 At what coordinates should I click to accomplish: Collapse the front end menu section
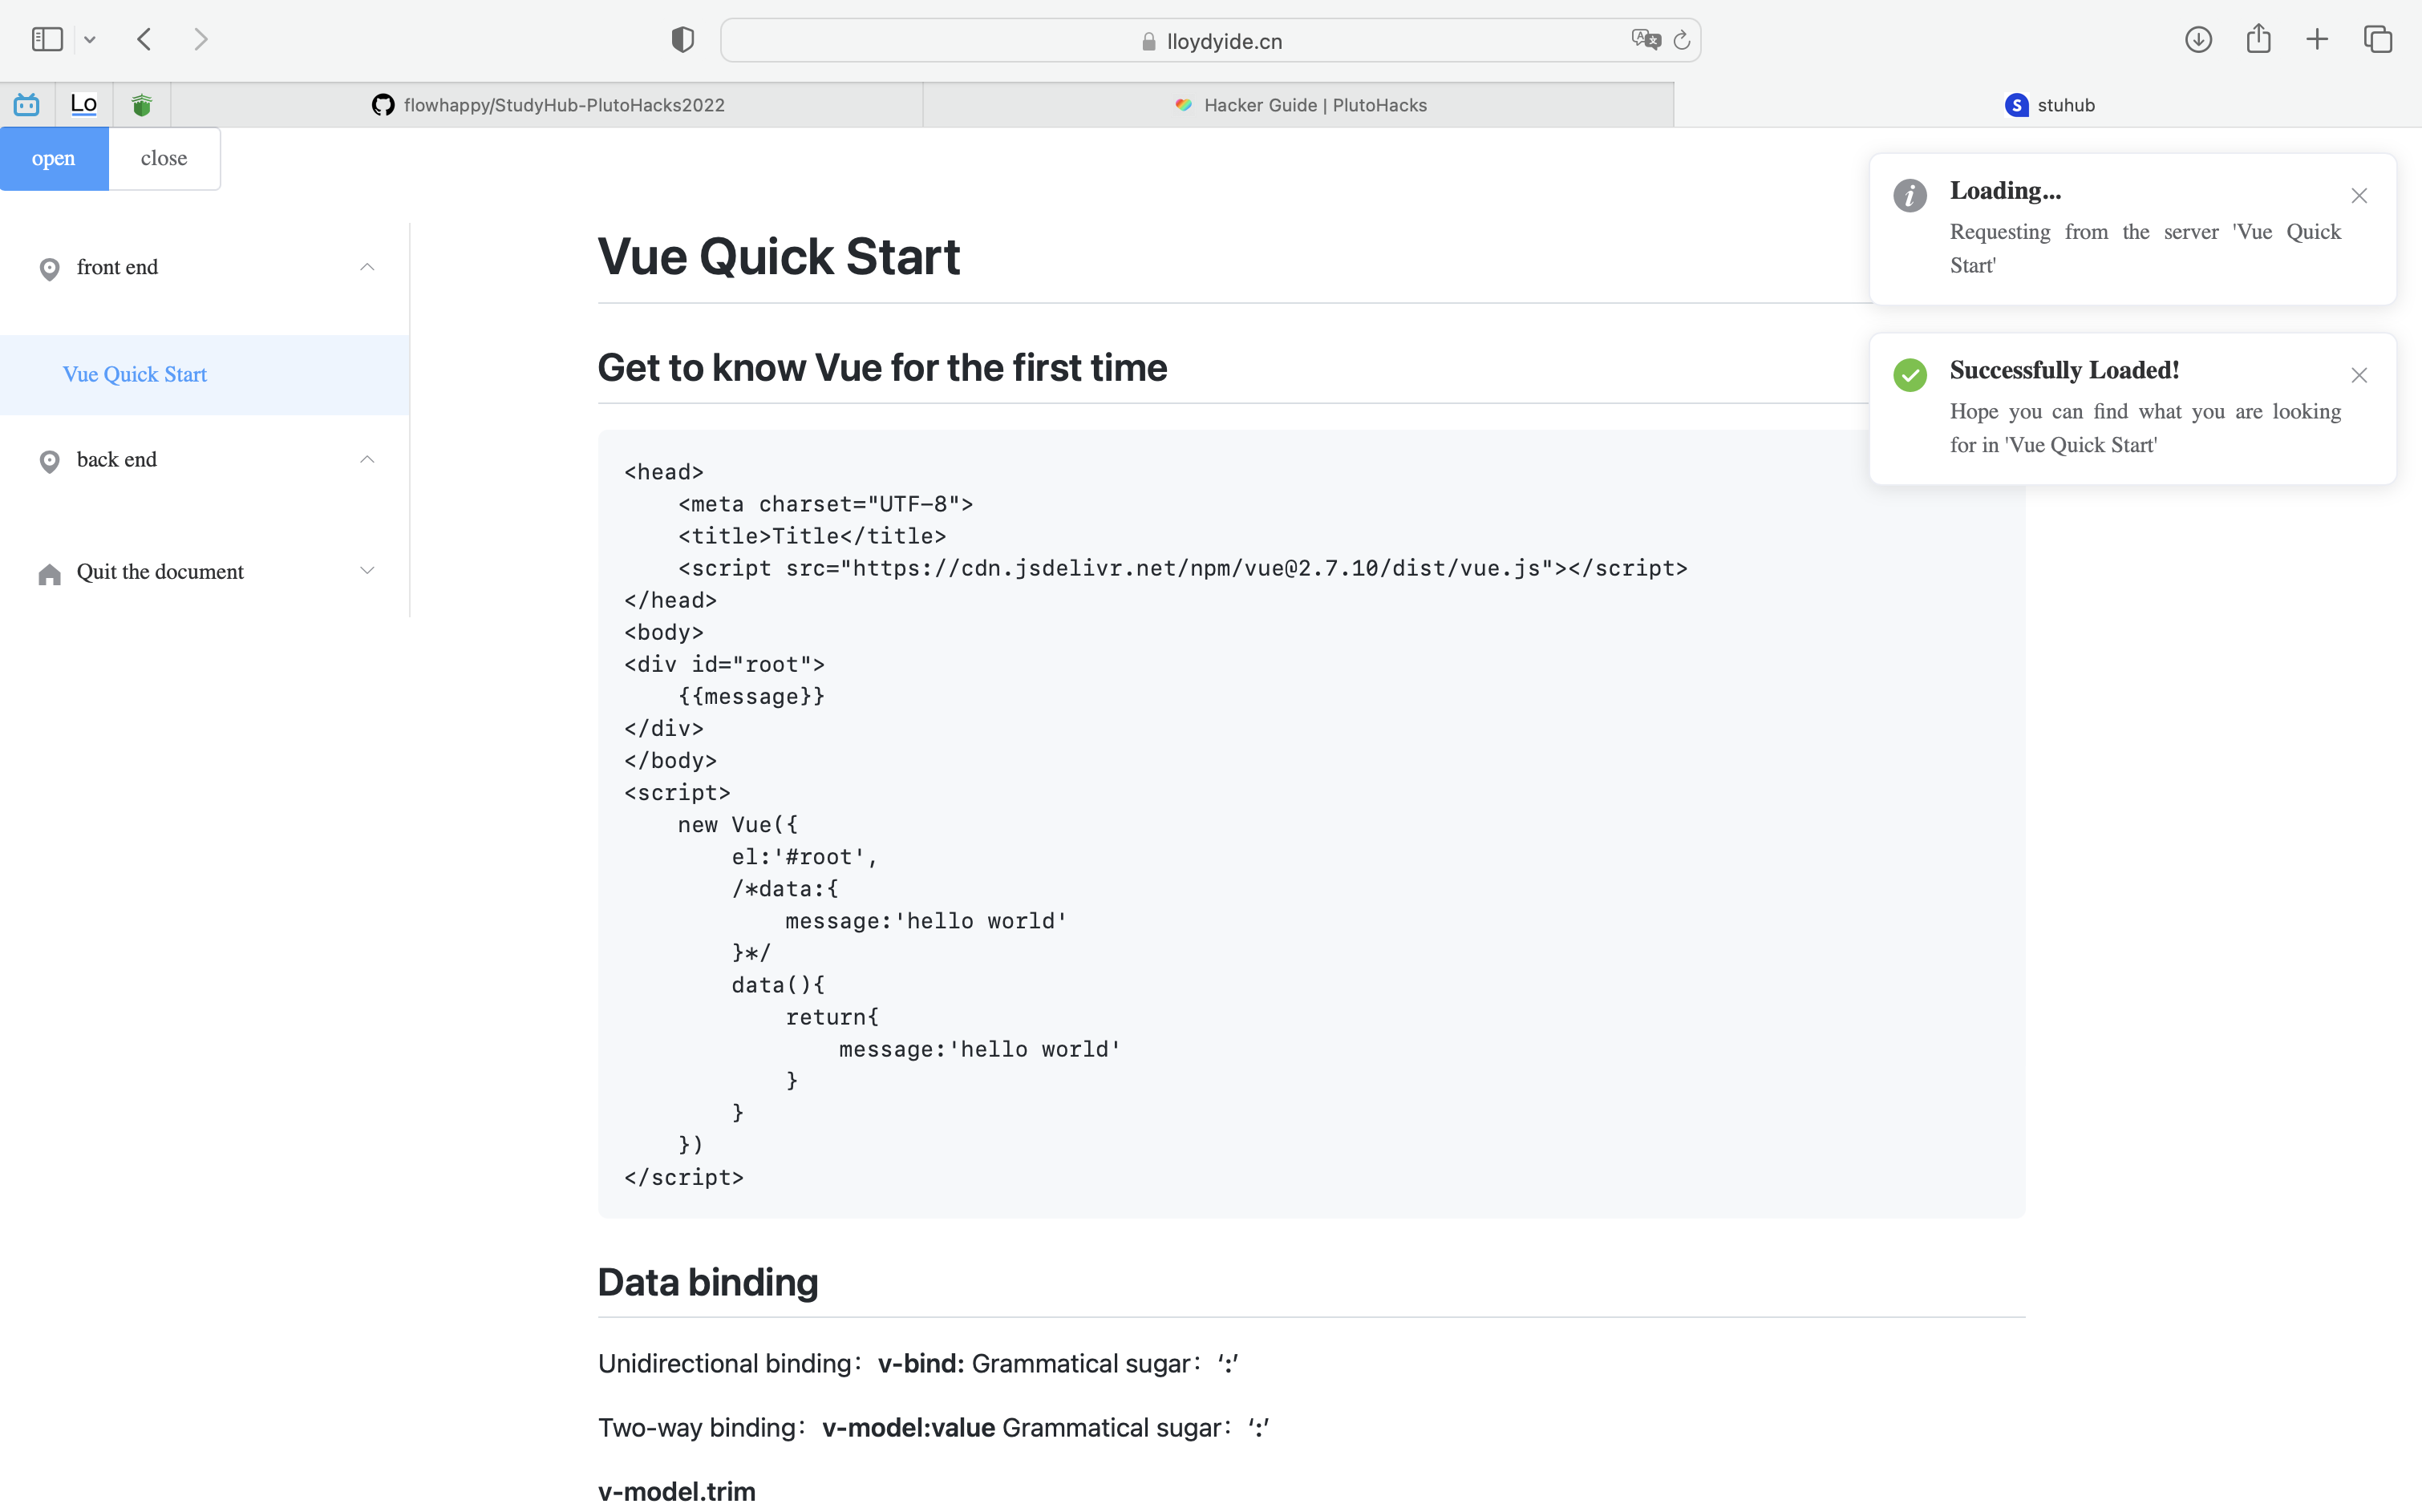pyautogui.click(x=367, y=267)
